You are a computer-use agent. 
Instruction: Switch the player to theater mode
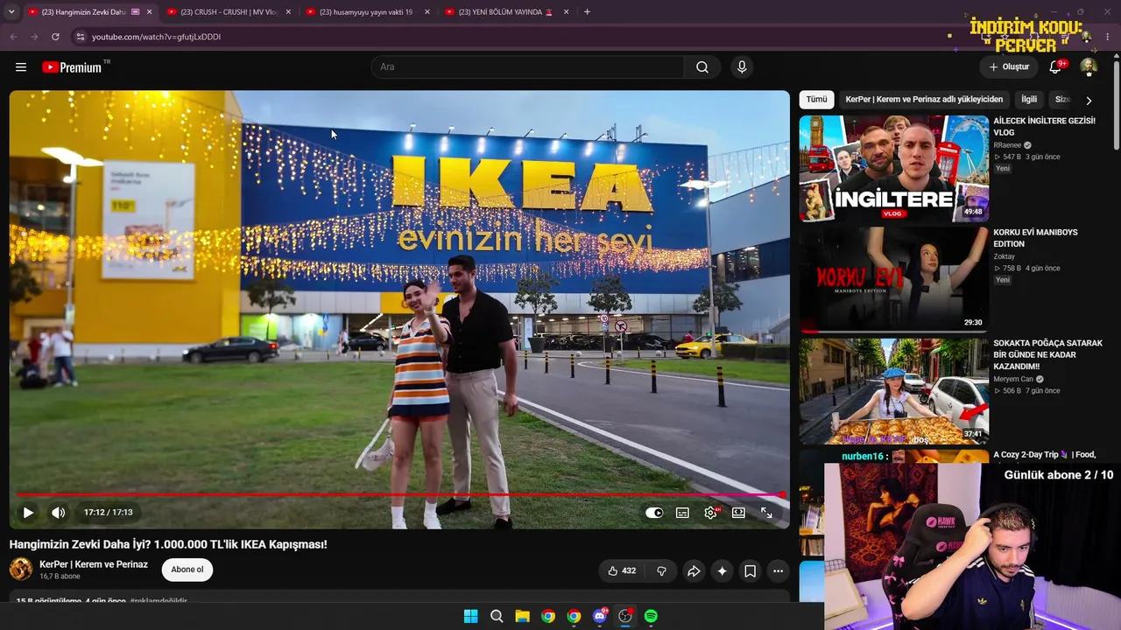coord(738,513)
